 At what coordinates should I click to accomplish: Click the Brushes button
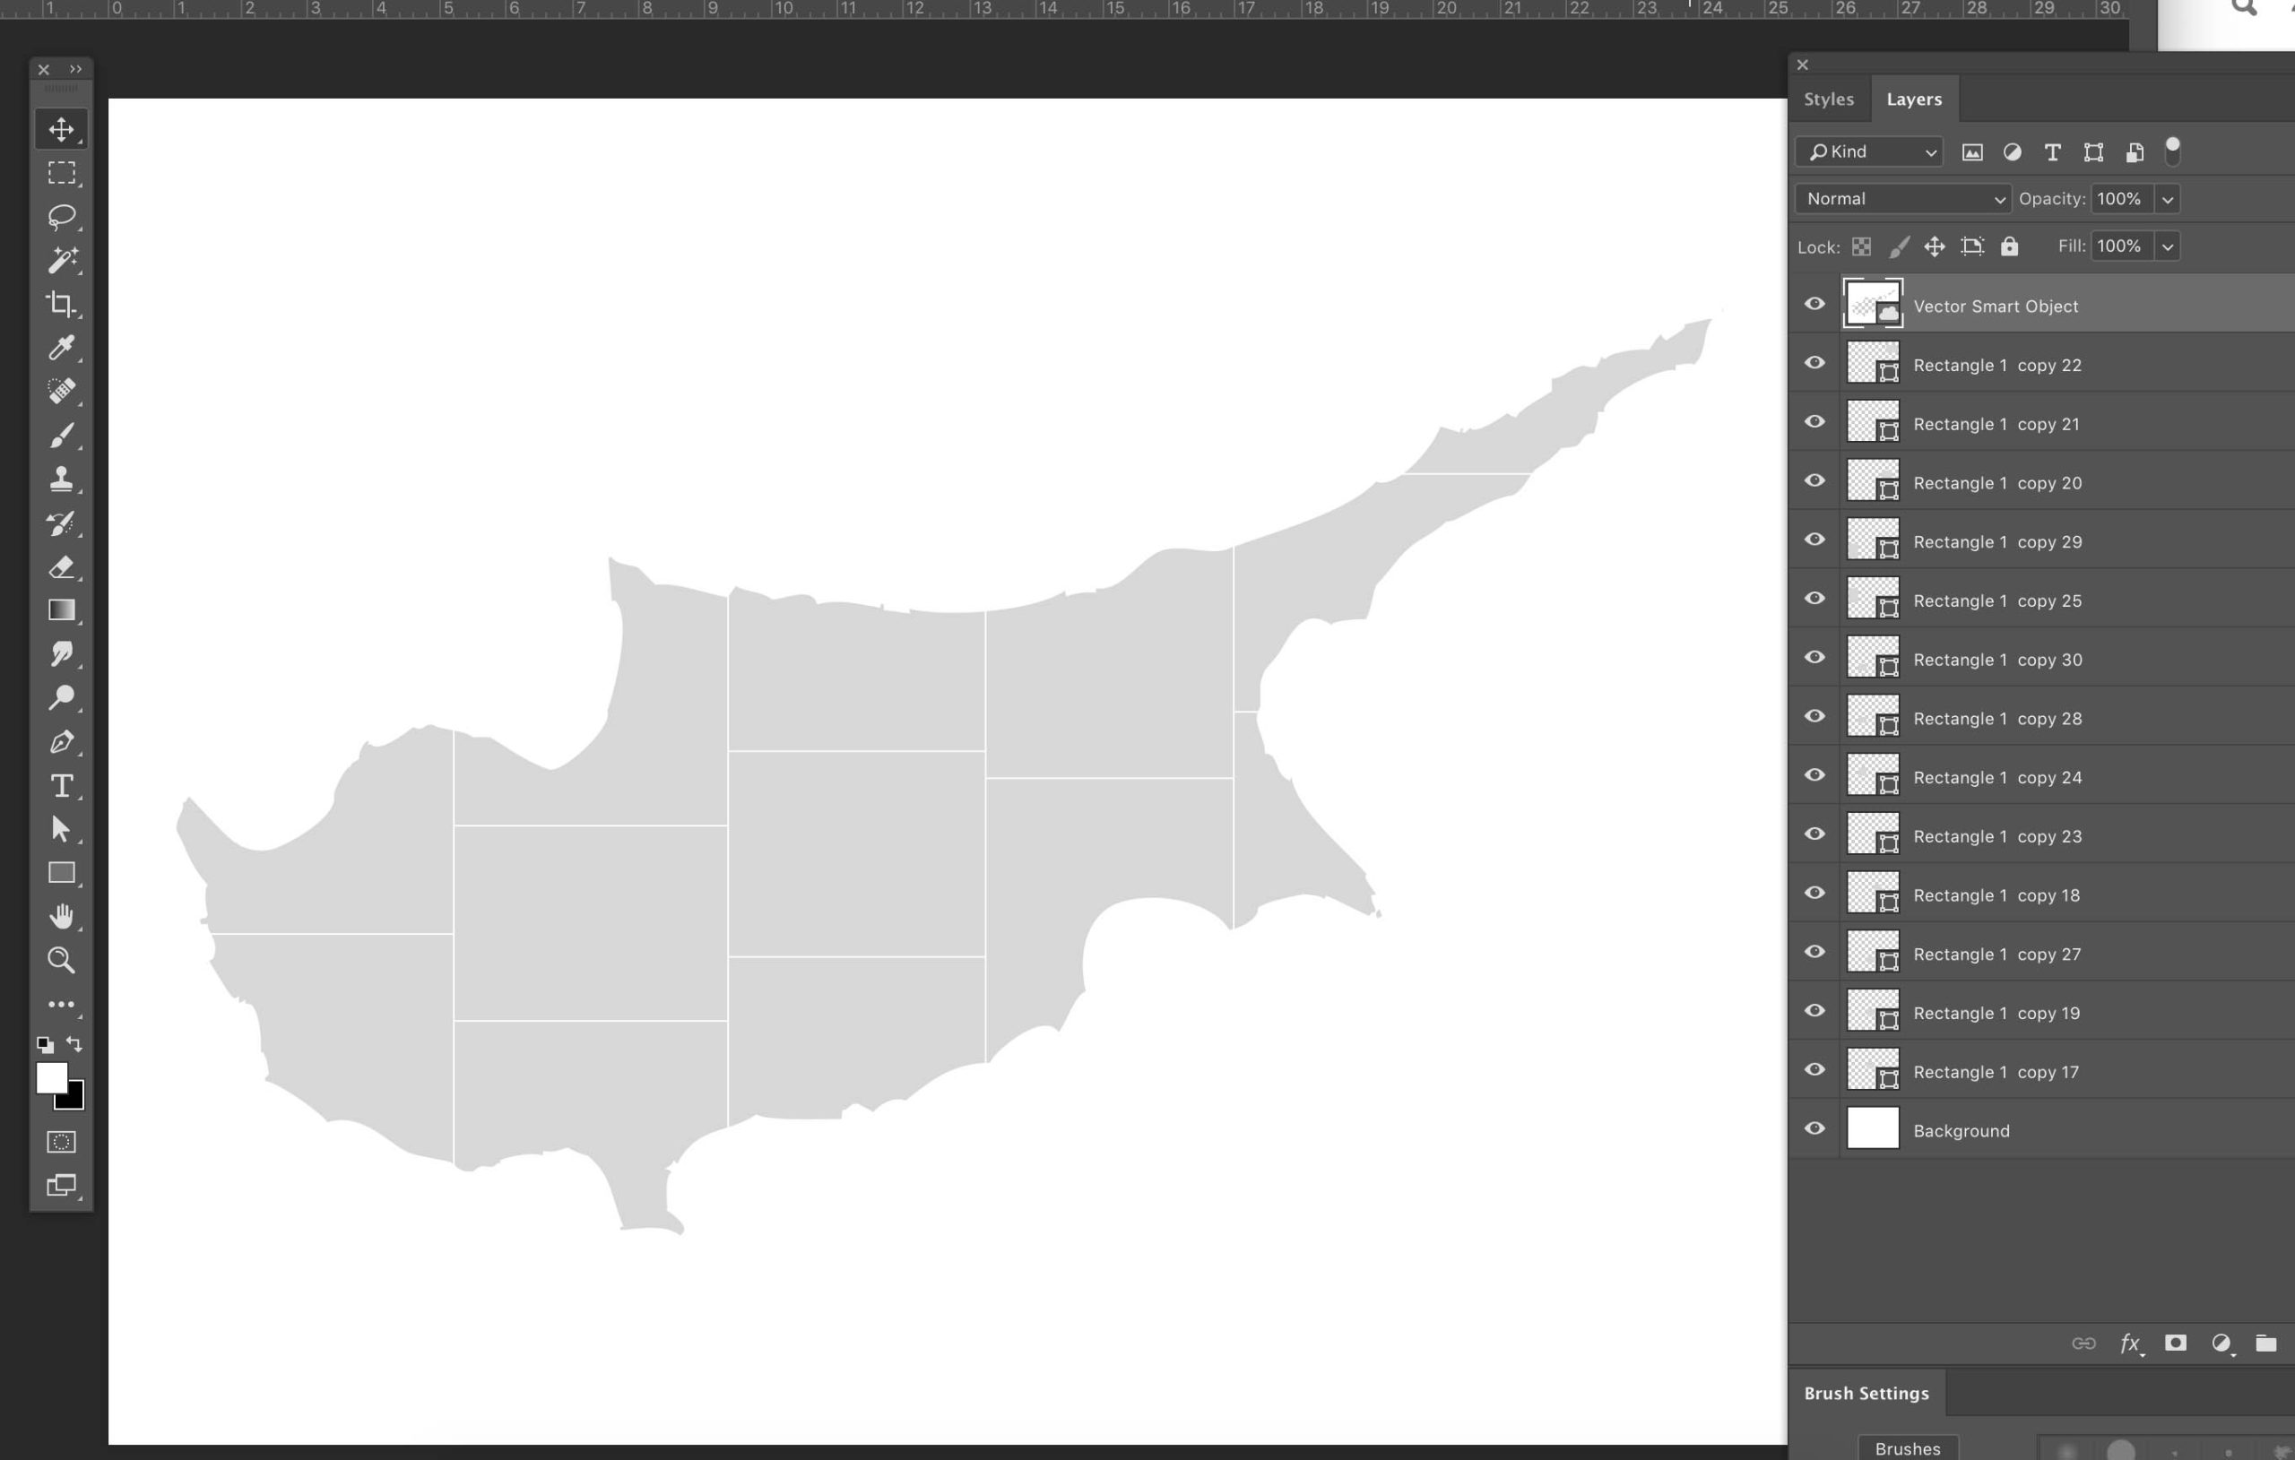tap(1907, 1447)
